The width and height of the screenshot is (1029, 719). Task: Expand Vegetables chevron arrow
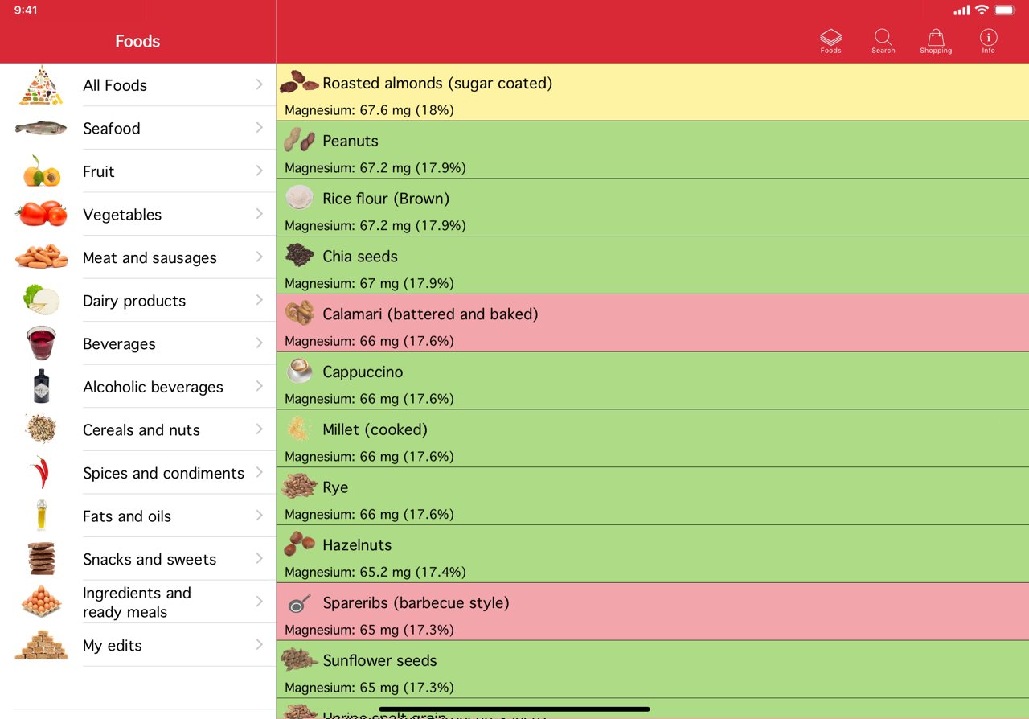[x=259, y=213]
